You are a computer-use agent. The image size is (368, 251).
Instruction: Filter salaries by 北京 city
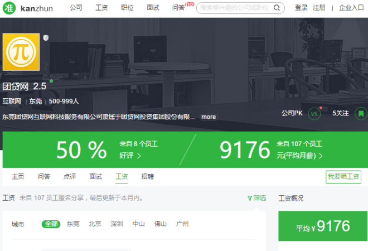coord(95,224)
